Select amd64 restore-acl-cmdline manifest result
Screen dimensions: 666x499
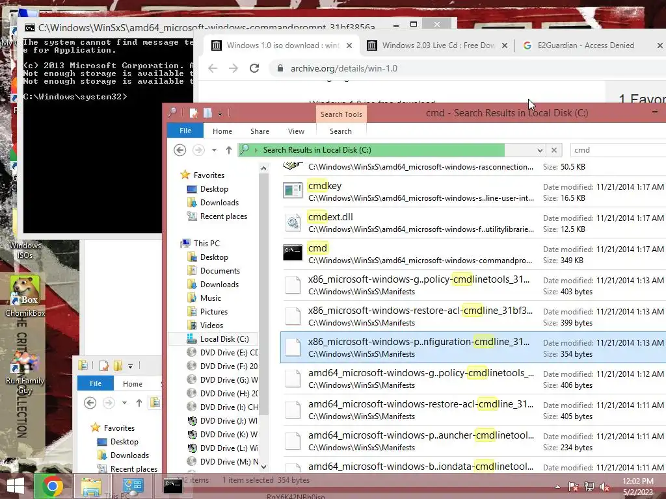coord(474,409)
